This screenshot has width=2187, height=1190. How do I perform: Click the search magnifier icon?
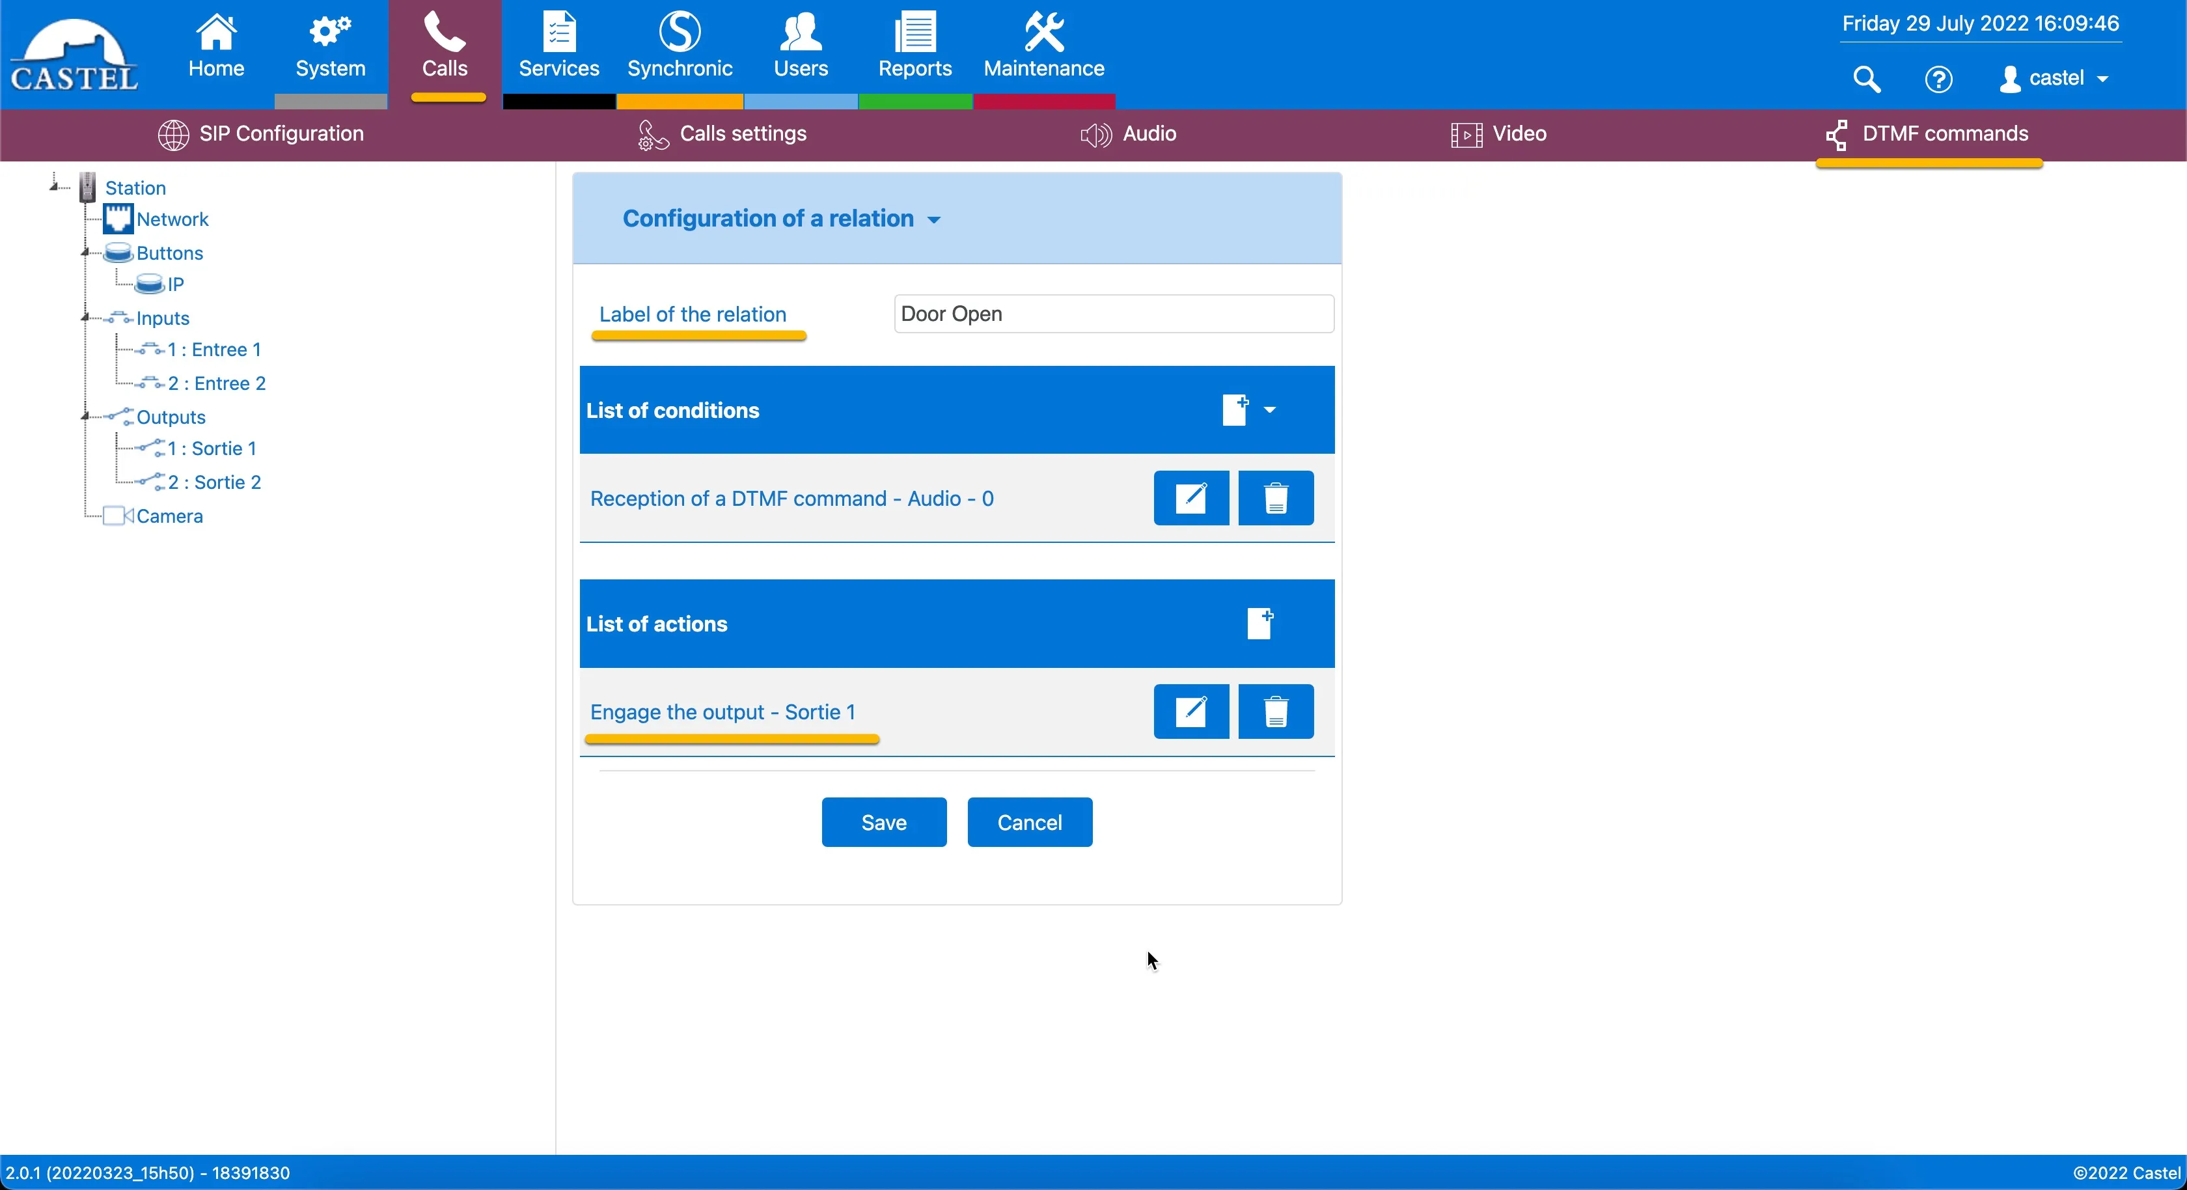1866,79
